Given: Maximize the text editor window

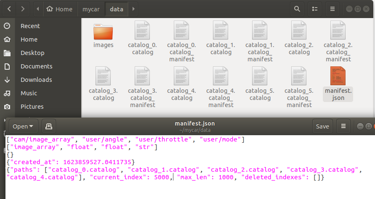Looking at the screenshot, I should [x=369, y=126].
